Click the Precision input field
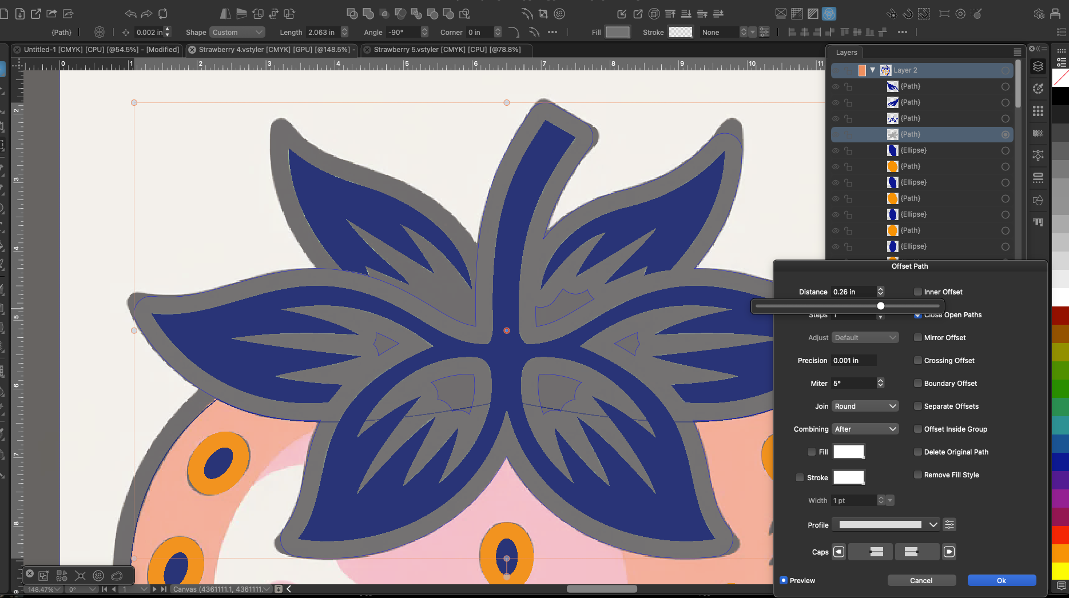Screen dimensions: 1069x598 coord(853,360)
